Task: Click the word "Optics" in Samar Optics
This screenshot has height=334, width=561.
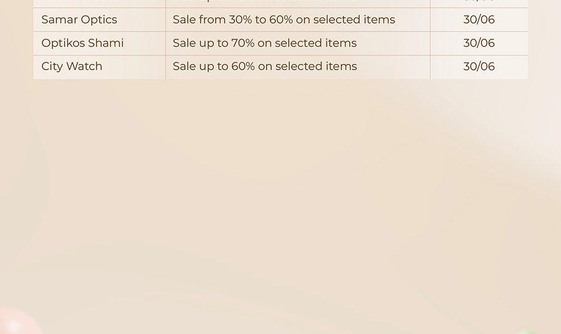Action: [98, 20]
